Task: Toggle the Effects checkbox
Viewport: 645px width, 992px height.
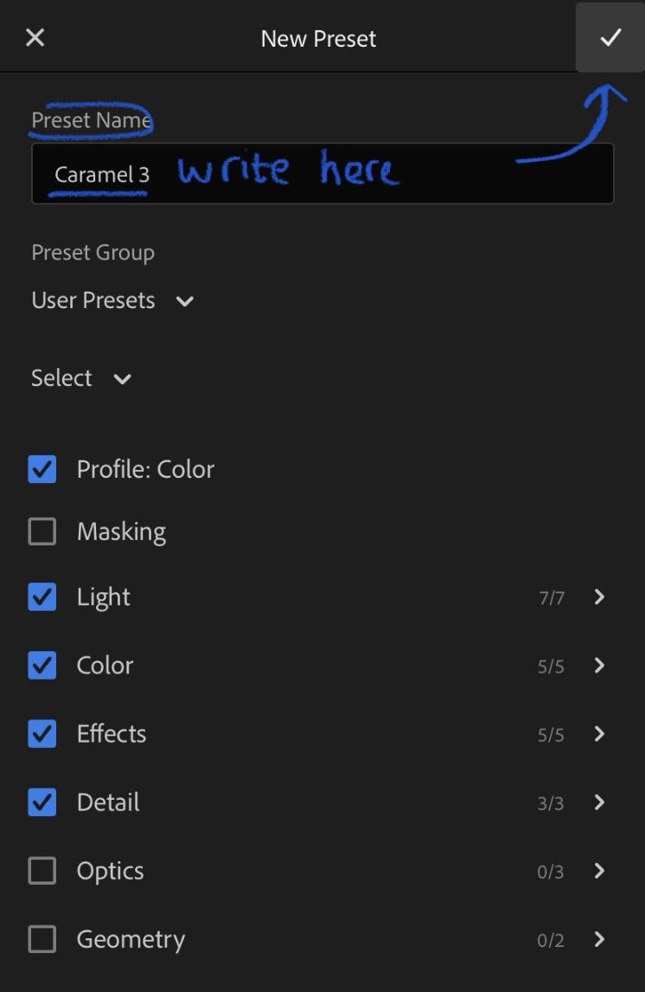Action: (x=42, y=734)
